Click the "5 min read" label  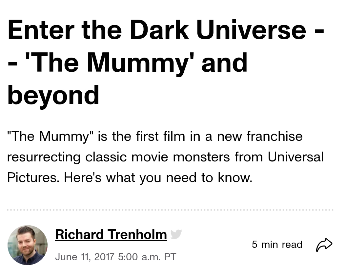coord(277,245)
